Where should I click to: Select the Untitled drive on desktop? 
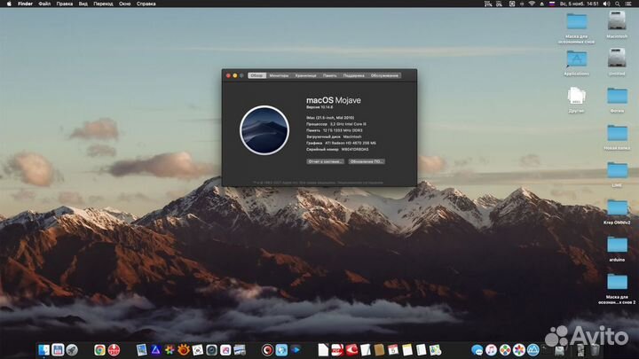(617, 61)
